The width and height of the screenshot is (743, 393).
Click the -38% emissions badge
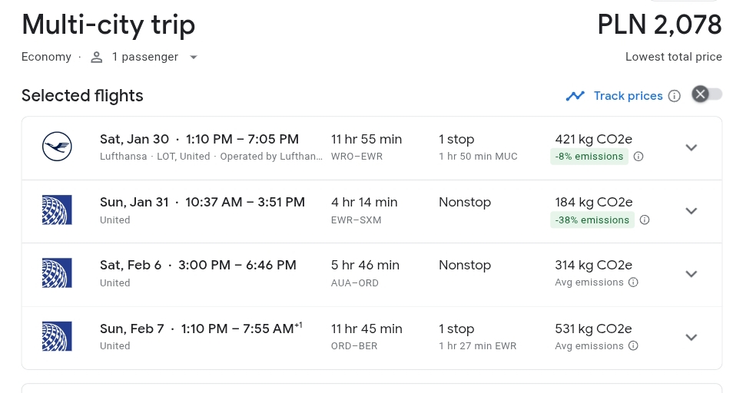click(x=592, y=220)
